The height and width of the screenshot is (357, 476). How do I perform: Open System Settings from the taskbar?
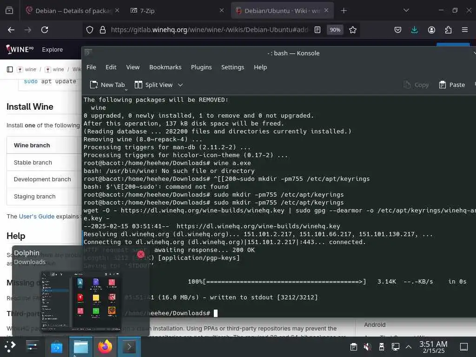32,347
